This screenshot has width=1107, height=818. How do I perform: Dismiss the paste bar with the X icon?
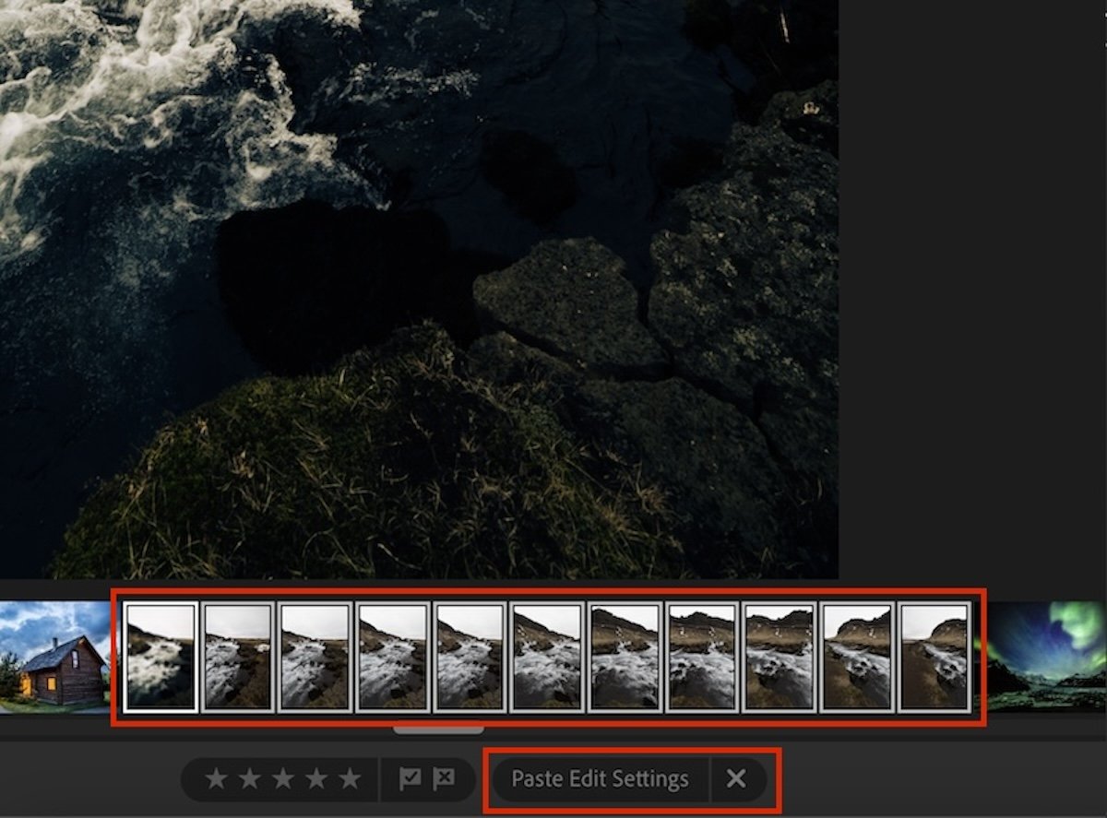[735, 779]
